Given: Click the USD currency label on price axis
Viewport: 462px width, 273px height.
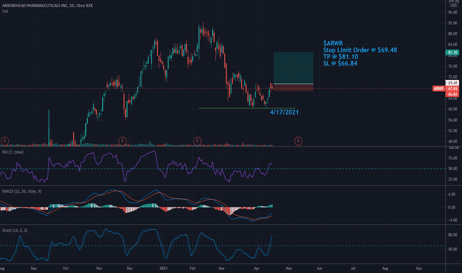Looking at the screenshot, I should [x=453, y=5].
